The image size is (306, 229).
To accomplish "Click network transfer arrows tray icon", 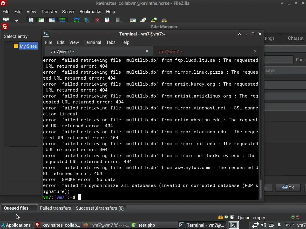I will coord(255,225).
